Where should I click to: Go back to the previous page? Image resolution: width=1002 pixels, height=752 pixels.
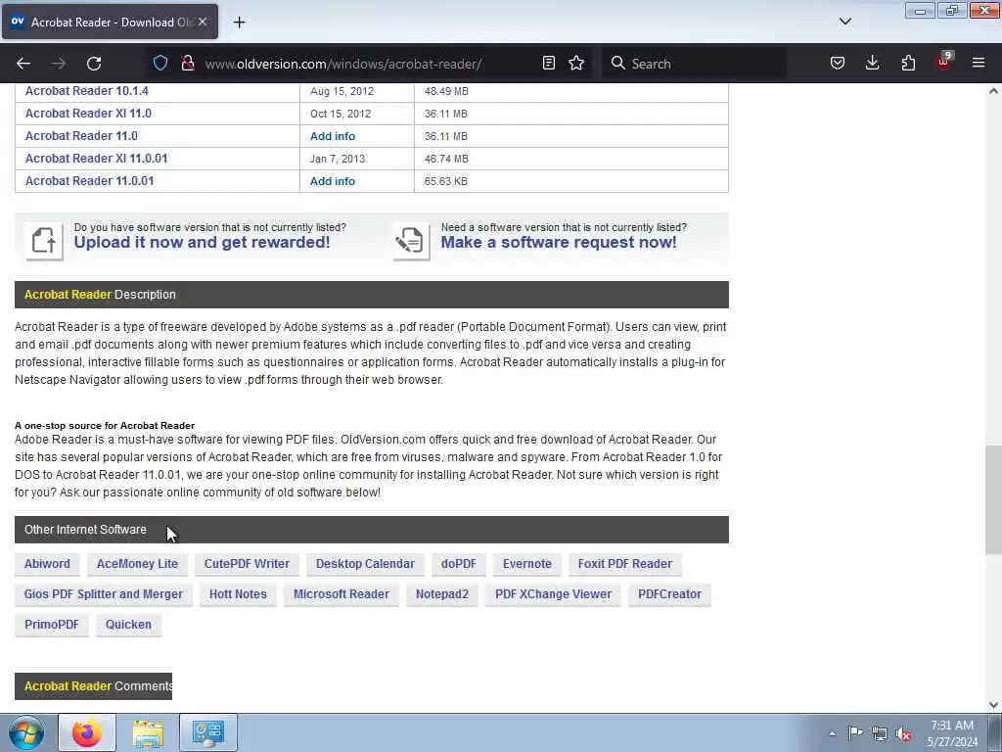[23, 64]
